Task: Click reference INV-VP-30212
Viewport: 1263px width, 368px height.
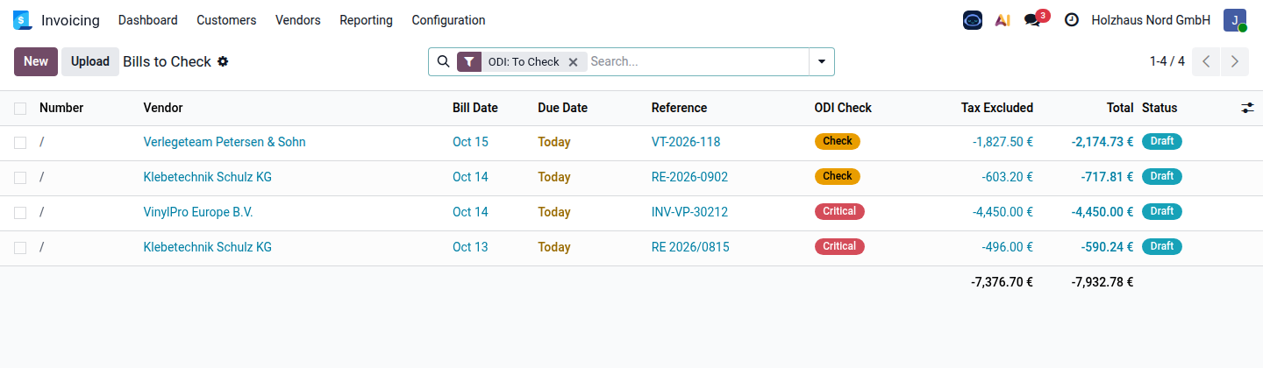Action: coord(689,212)
